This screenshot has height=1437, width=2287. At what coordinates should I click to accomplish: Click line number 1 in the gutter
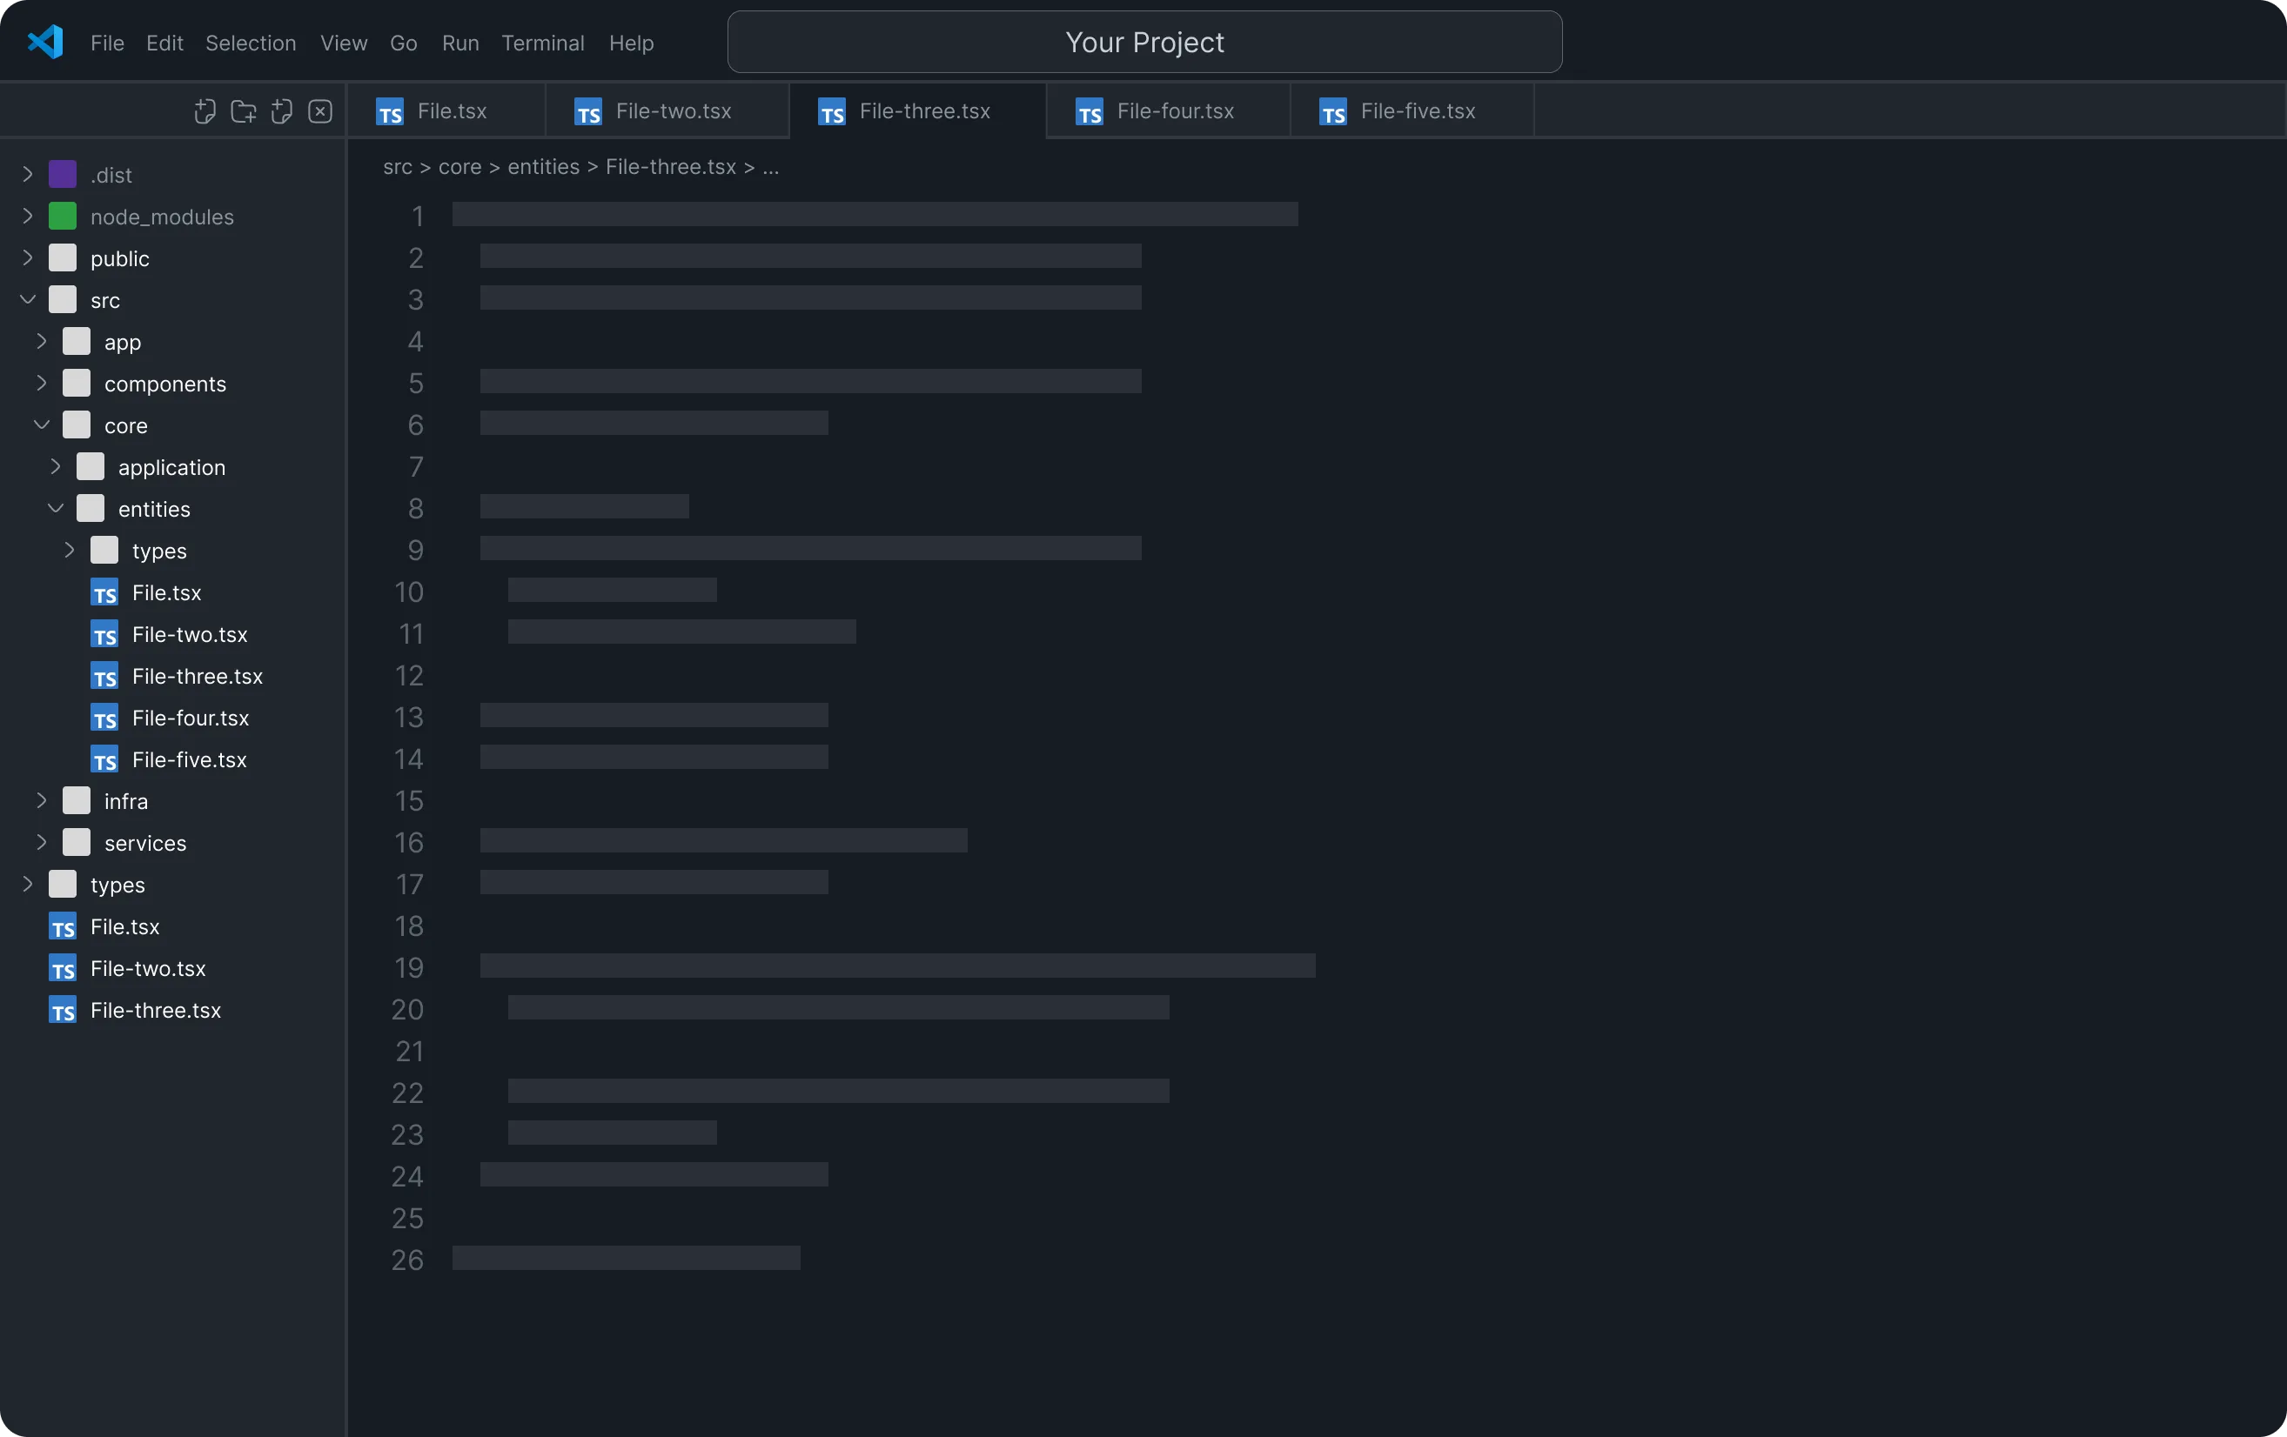tap(417, 216)
